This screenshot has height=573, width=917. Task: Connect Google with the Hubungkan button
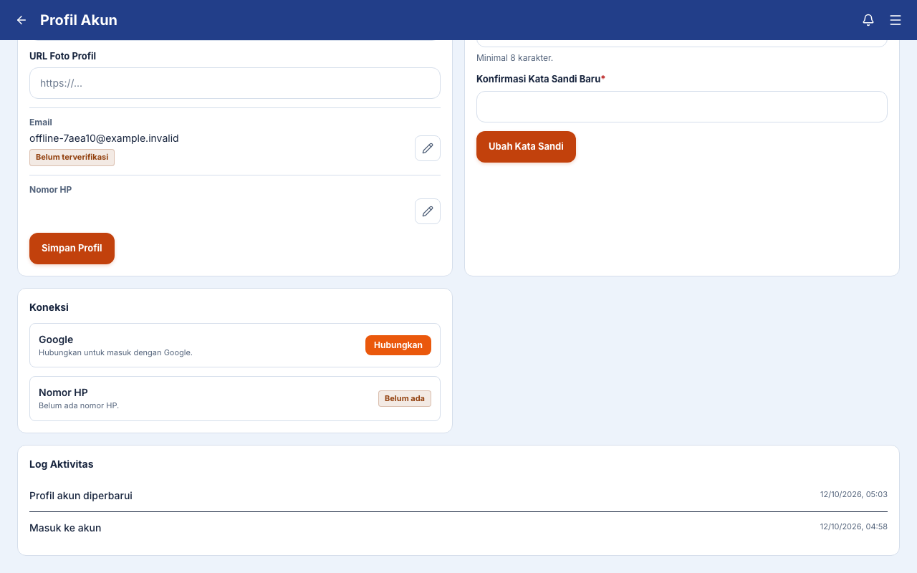(x=398, y=345)
